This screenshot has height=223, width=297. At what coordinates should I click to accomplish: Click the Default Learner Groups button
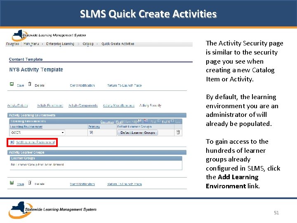[138, 133]
